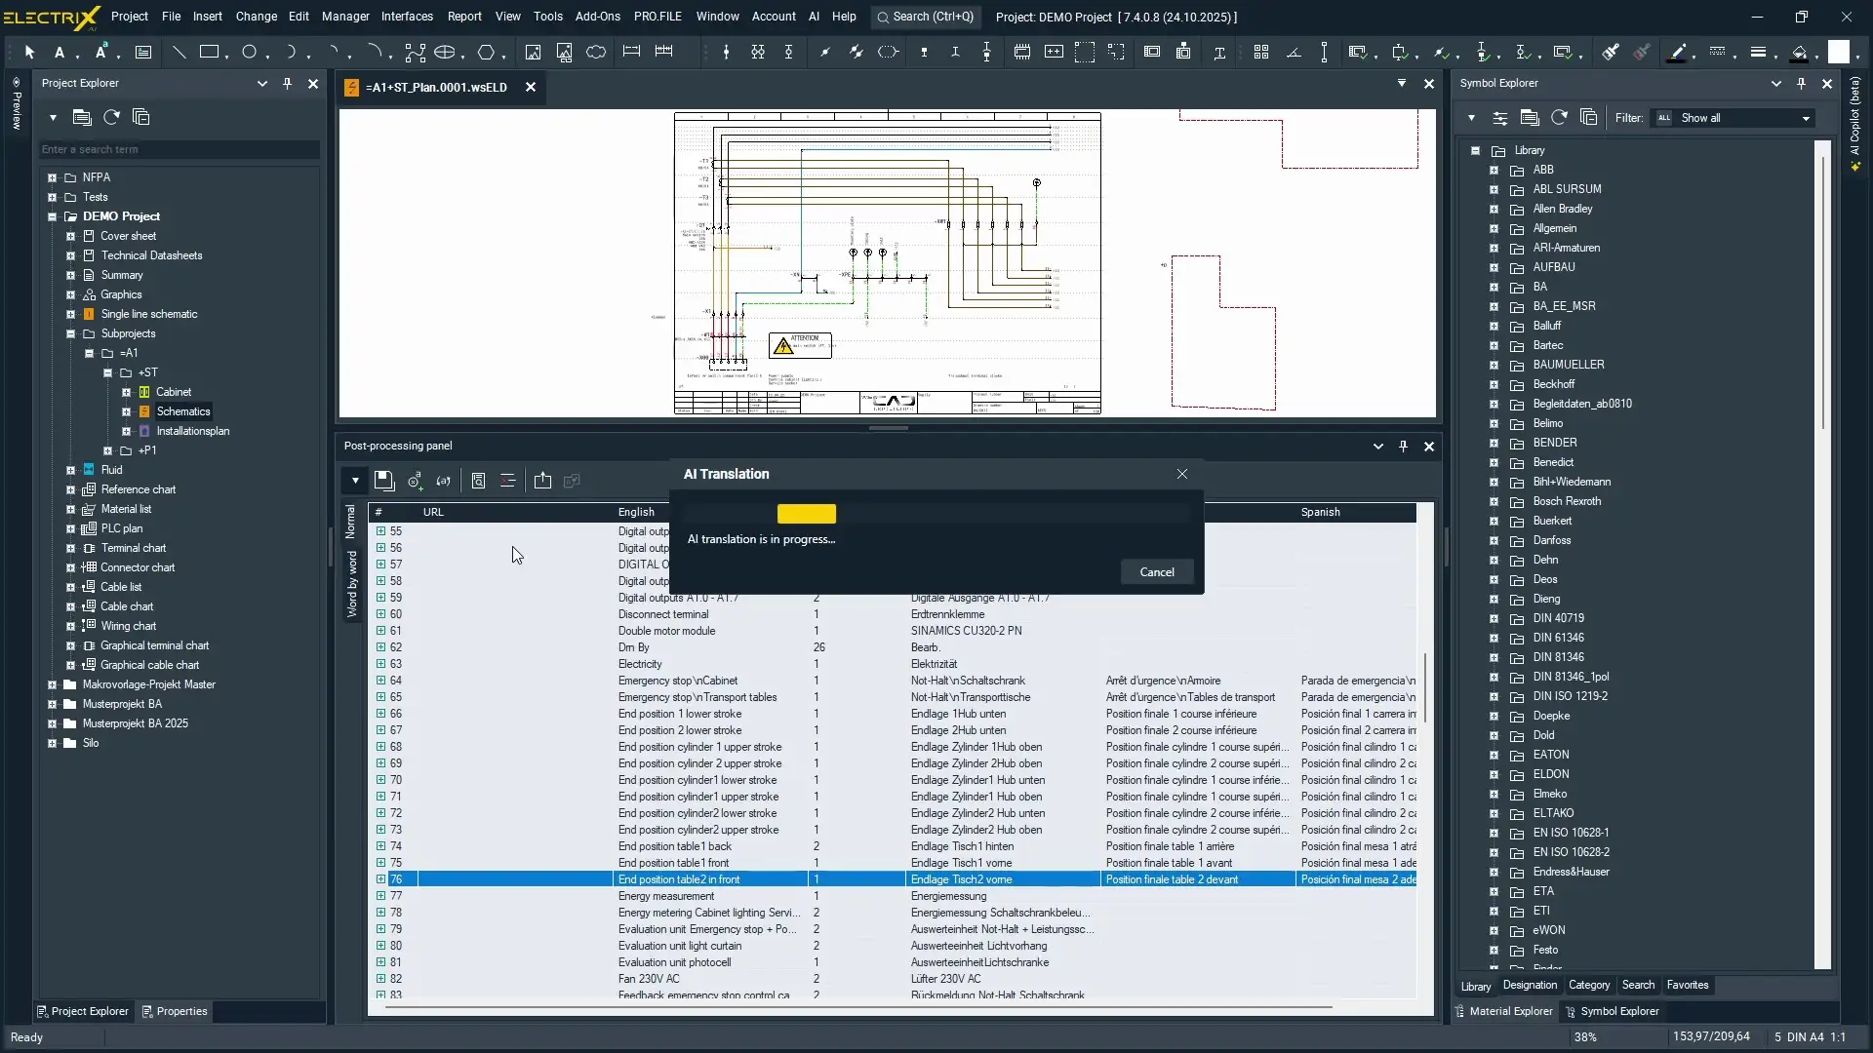Screen dimensions: 1873x1053
Task: Select the rectangle drawing tool
Action: point(209,53)
